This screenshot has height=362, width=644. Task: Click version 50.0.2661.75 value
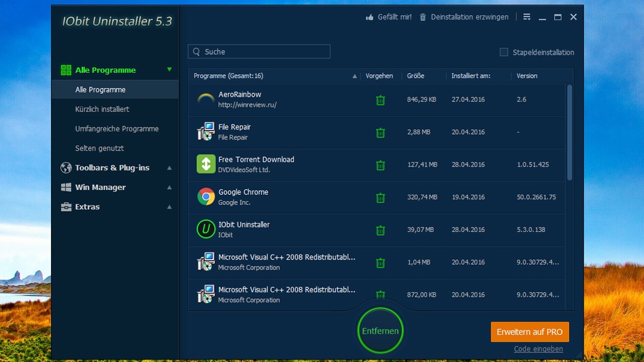coord(536,197)
